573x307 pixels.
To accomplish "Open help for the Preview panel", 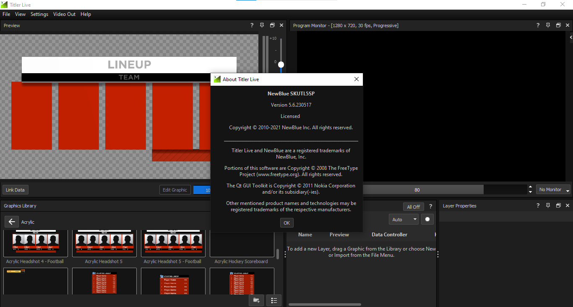I will pos(252,26).
